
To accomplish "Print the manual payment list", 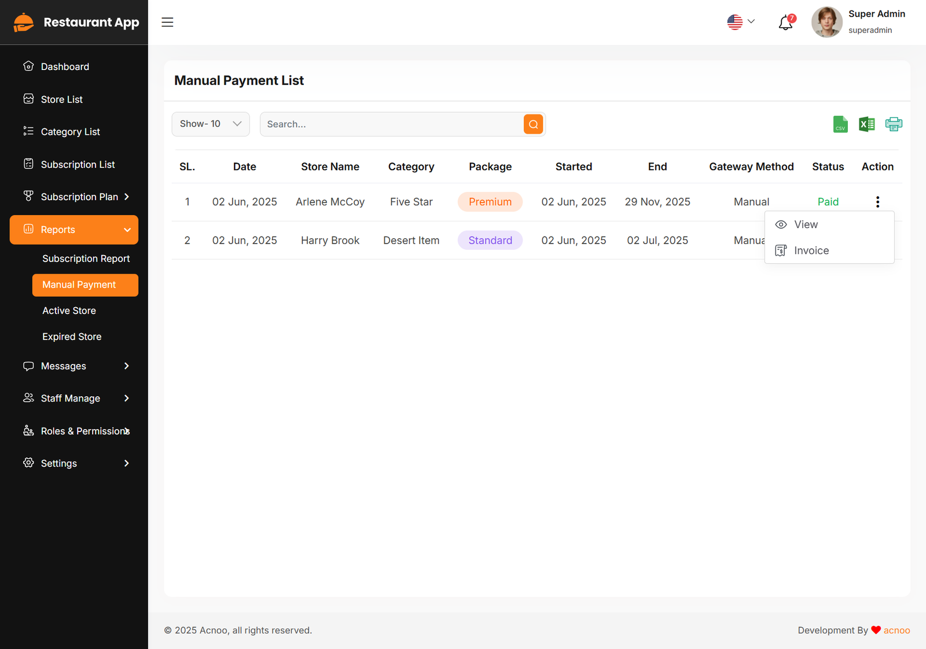I will pos(893,124).
